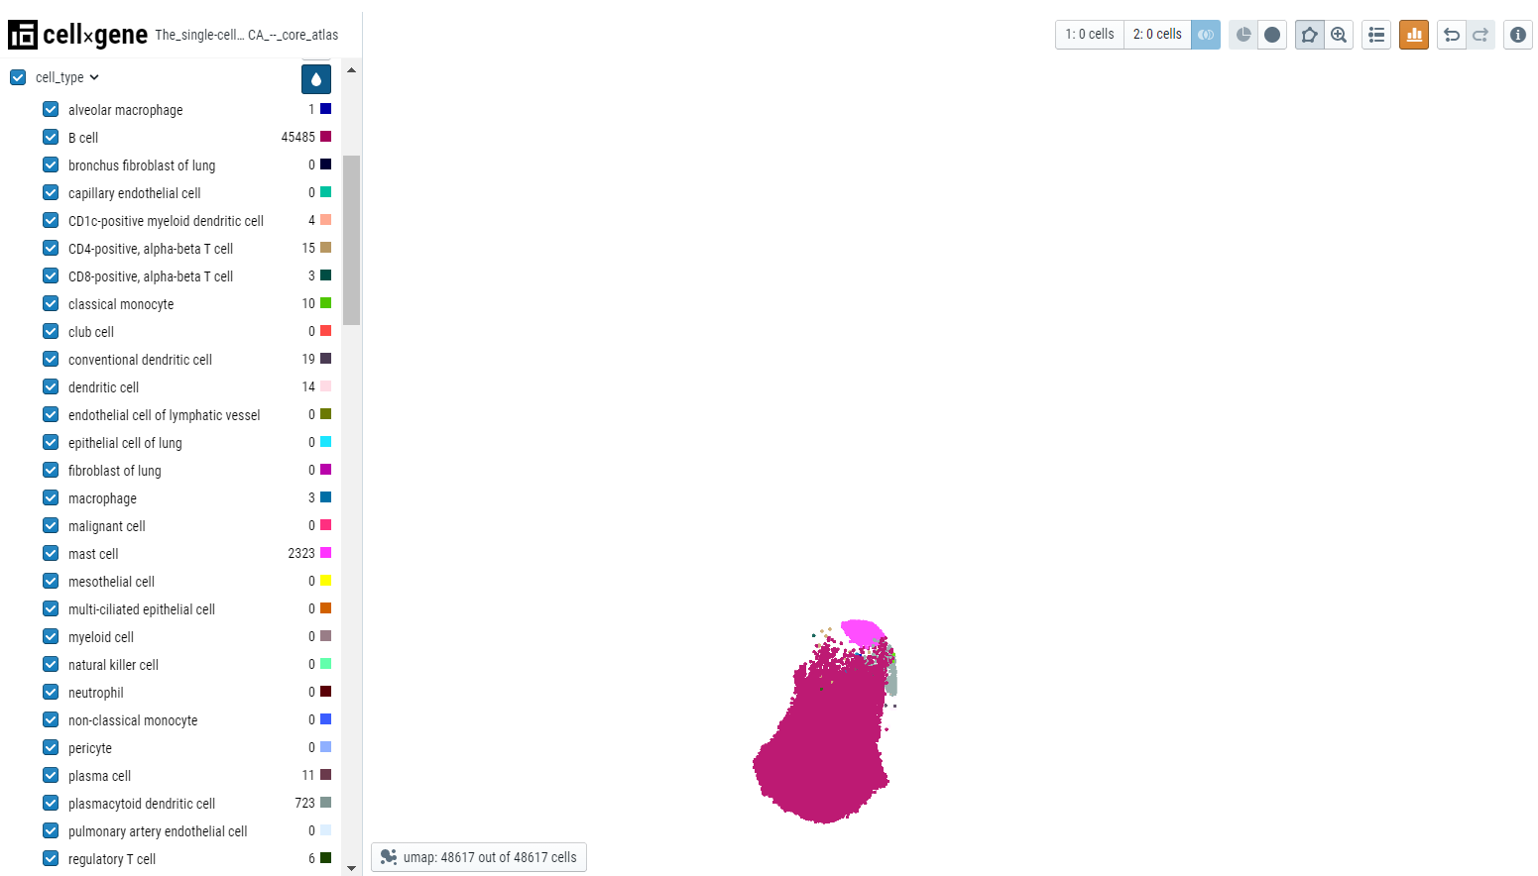The height and width of the screenshot is (876, 1538).
Task: Click the plasma cell label
Action: 99,776
